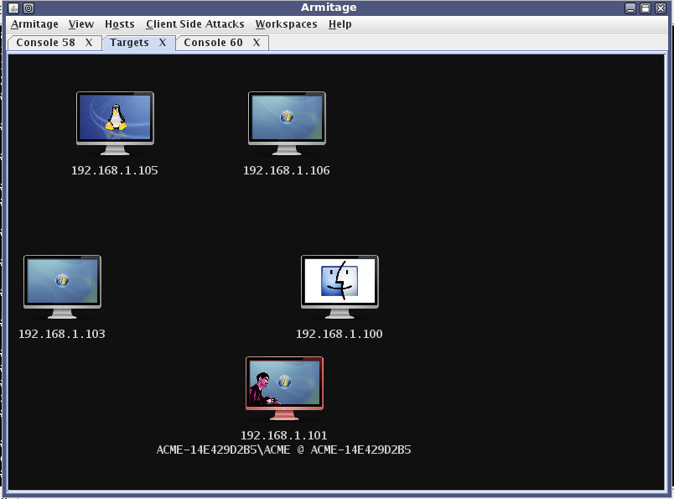Image resolution: width=674 pixels, height=499 pixels.
Task: Switch to the Console 60 tab
Action: click(213, 43)
